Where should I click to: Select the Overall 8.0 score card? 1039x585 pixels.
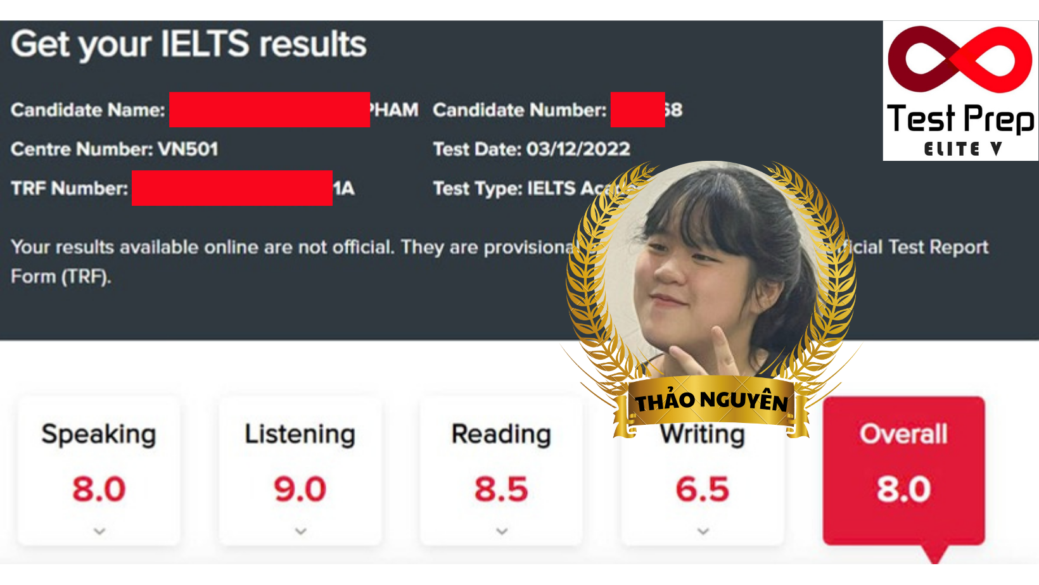pyautogui.click(x=903, y=470)
